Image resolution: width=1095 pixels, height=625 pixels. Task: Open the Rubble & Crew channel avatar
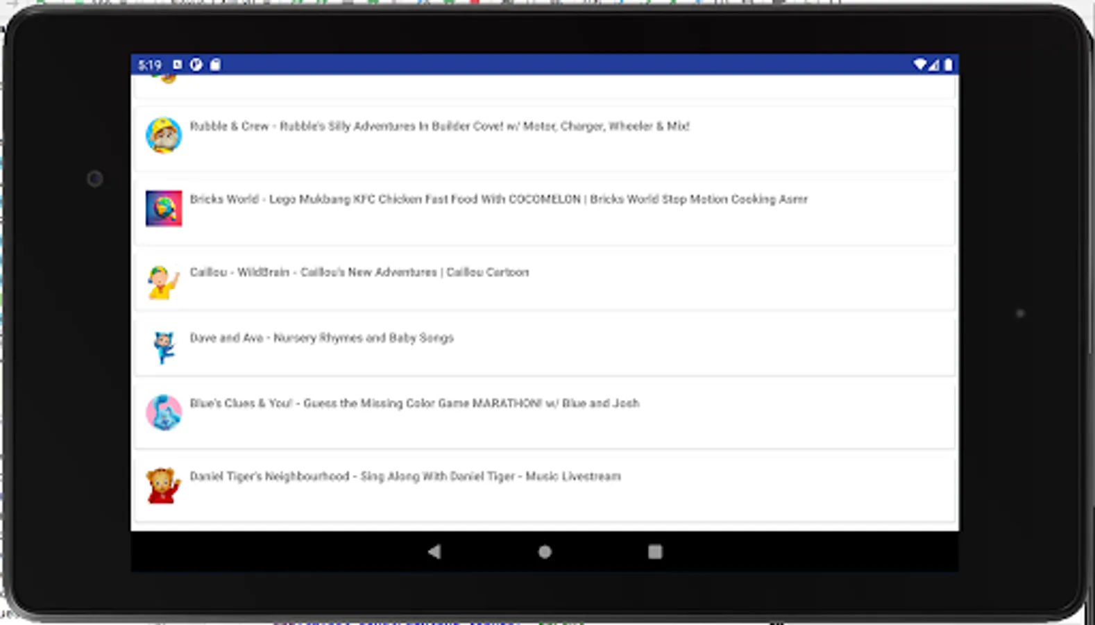point(164,135)
